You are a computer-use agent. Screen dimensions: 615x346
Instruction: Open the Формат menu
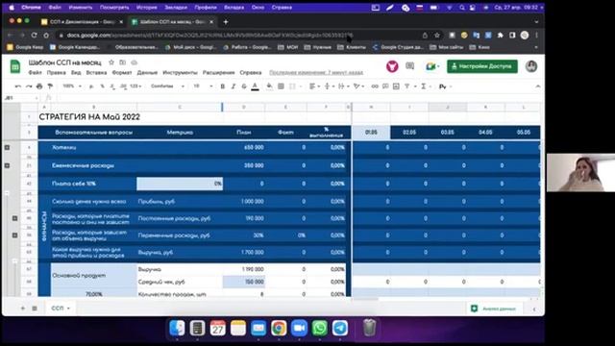click(x=122, y=73)
